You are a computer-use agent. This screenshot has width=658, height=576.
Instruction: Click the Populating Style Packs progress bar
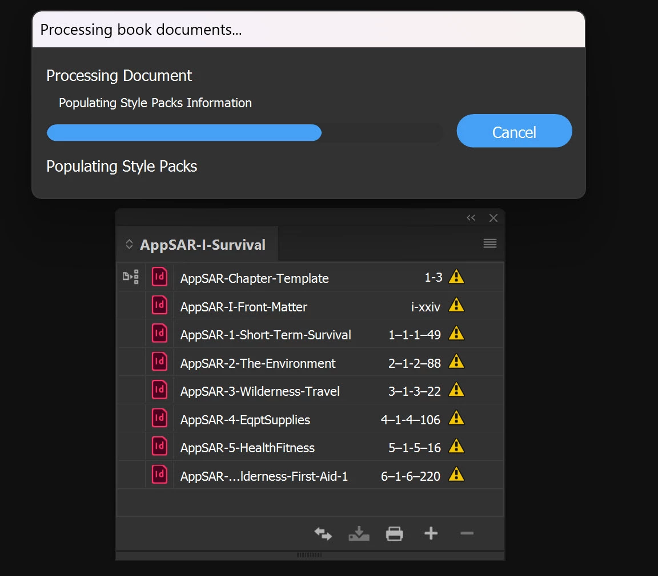(x=244, y=133)
